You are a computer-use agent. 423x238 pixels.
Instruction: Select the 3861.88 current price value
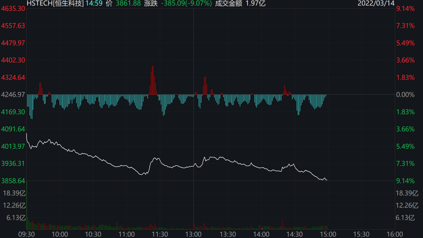point(128,3)
